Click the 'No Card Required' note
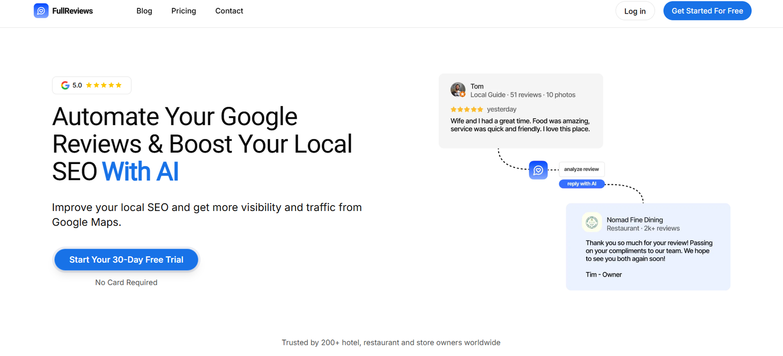This screenshot has height=356, width=783. [x=126, y=283]
